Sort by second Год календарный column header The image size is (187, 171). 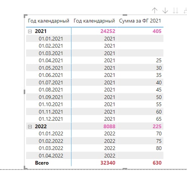point(94,21)
